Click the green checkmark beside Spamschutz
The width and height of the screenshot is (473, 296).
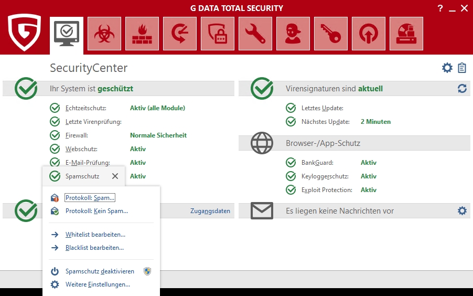[55, 176]
